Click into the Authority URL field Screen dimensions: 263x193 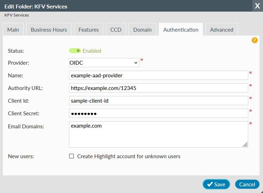click(158, 88)
